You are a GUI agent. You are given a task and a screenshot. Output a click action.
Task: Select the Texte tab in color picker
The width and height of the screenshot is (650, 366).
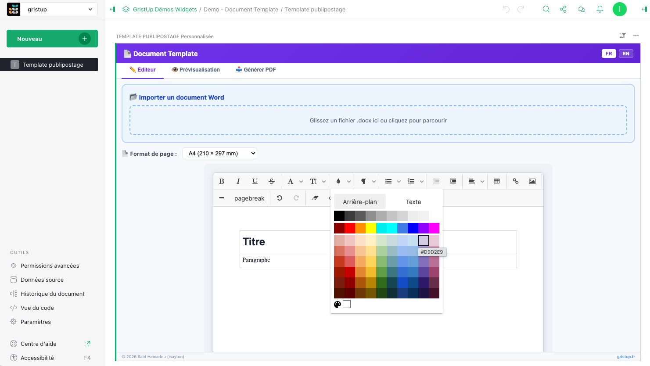413,202
